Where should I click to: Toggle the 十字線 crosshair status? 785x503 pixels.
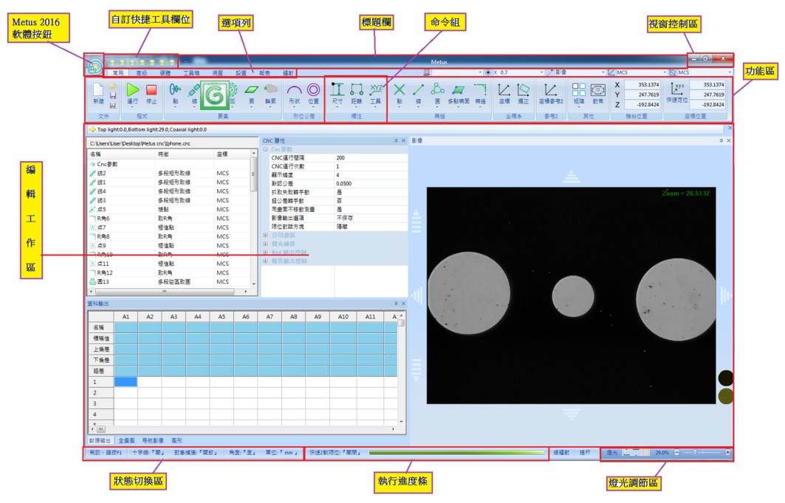[148, 453]
